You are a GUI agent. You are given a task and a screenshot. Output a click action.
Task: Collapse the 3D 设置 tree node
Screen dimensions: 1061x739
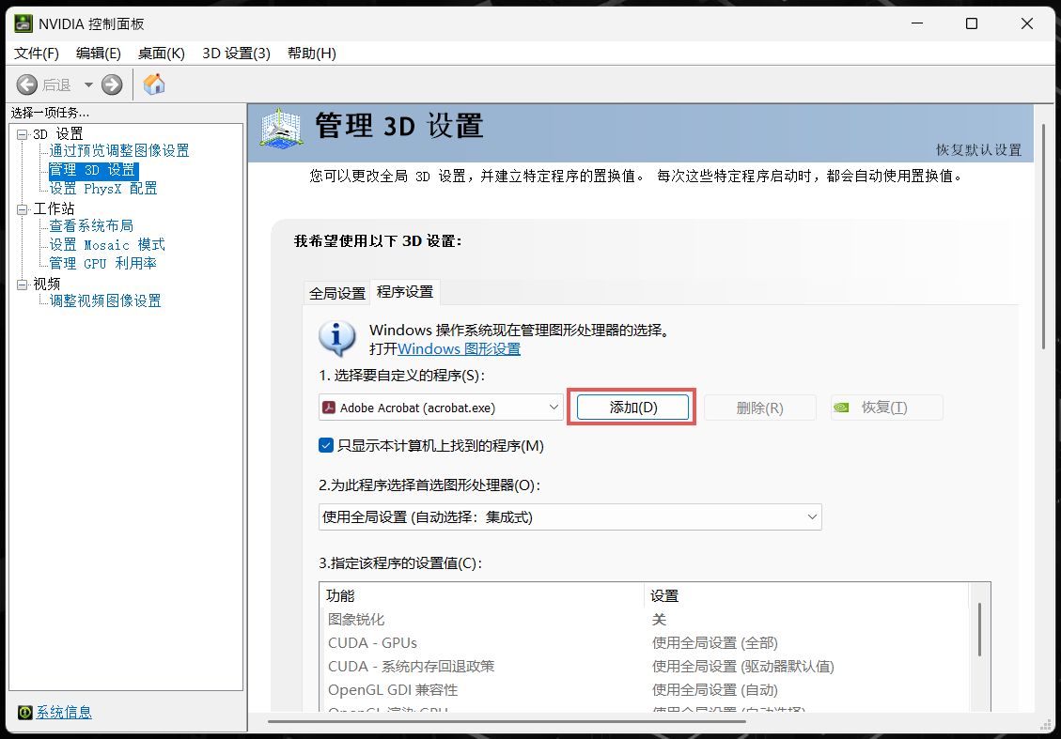(x=23, y=134)
